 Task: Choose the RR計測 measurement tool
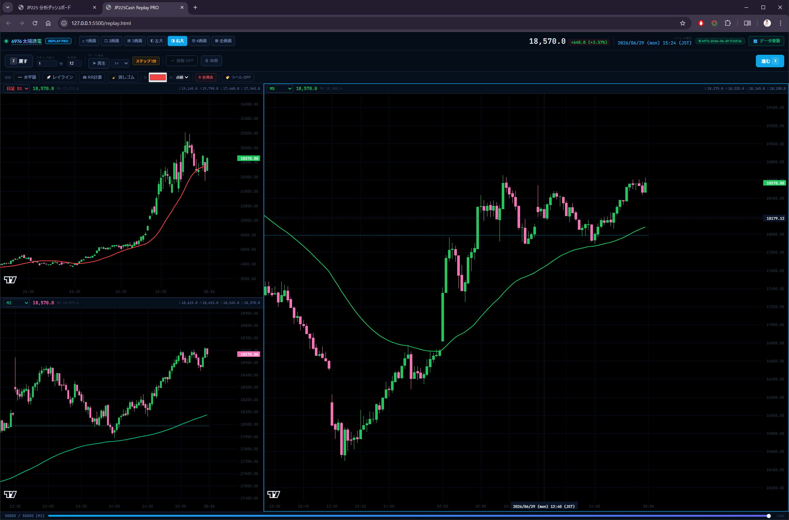92,77
